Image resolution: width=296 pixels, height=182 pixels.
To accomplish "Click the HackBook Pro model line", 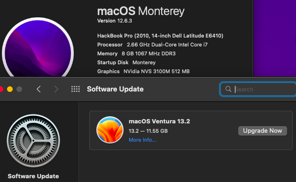I will pyautogui.click(x=160, y=36).
